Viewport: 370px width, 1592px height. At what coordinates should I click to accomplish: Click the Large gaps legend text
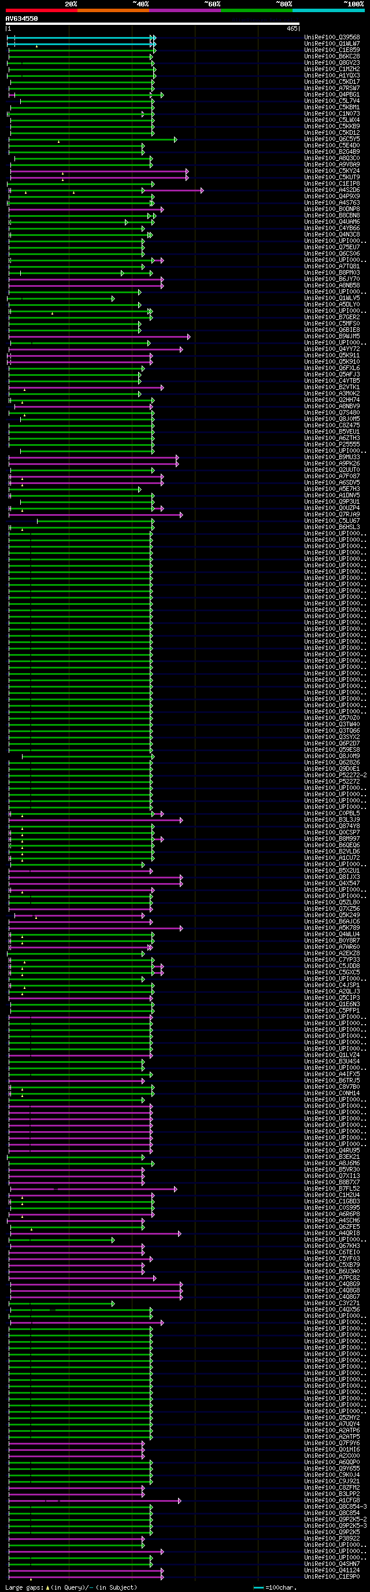pos(71,1588)
